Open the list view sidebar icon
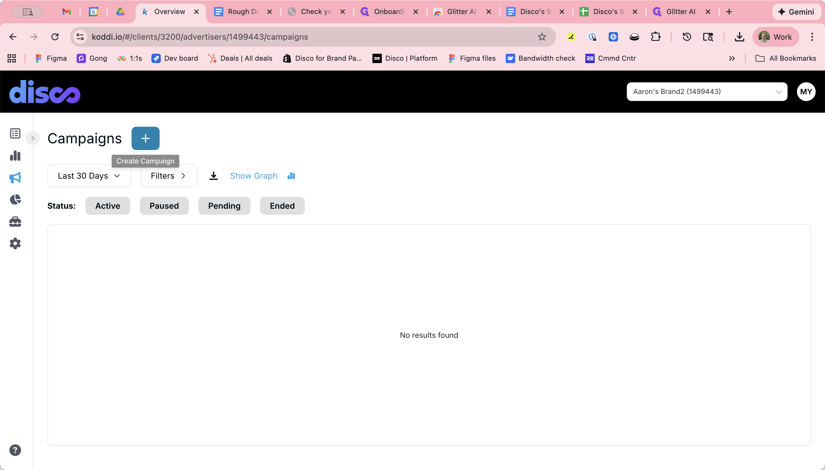 point(15,133)
